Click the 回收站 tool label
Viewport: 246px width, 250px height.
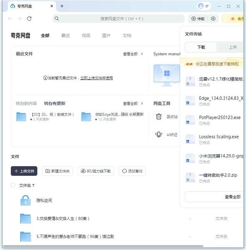[x=172, y=117]
